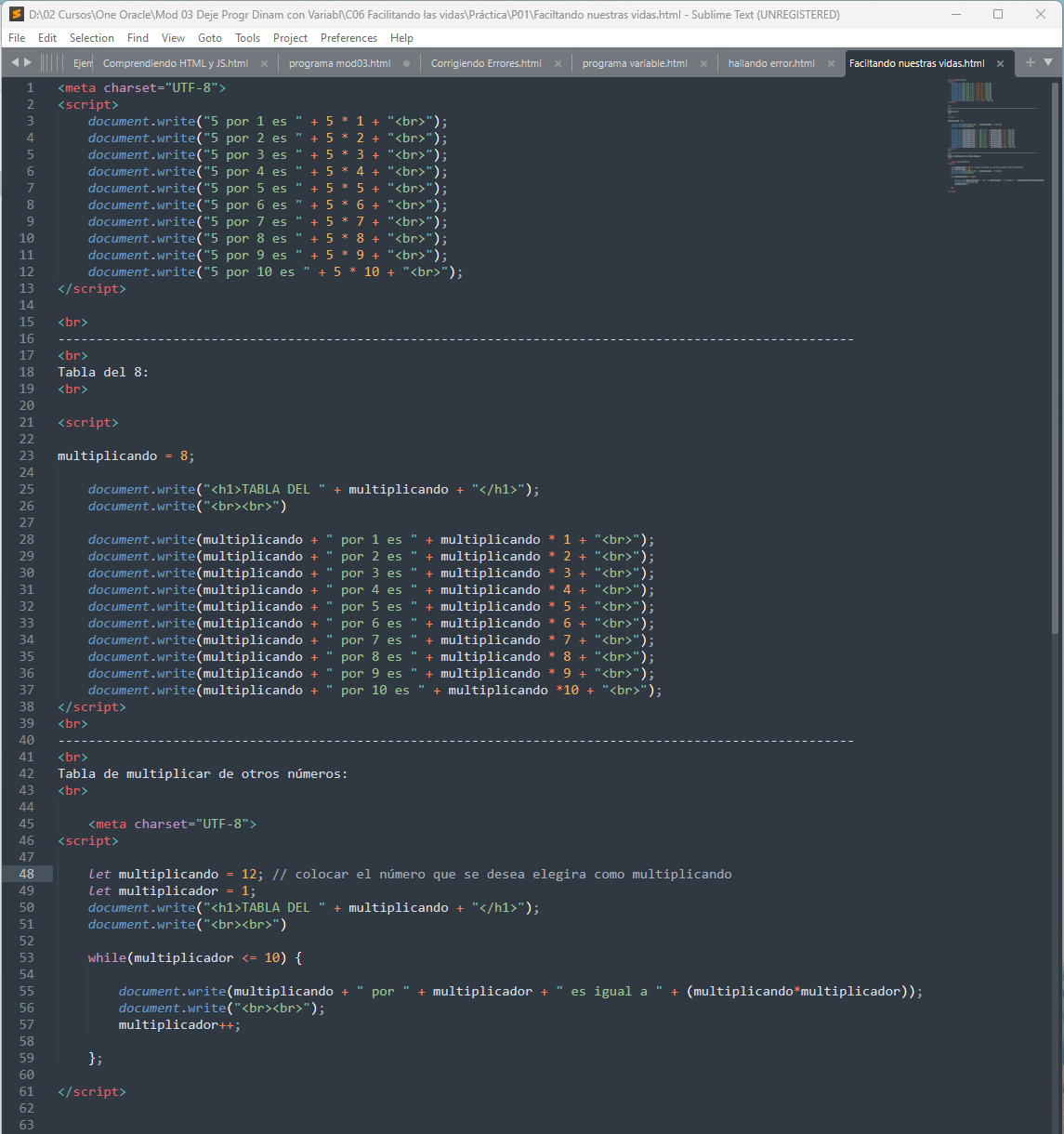Click the dashed separator text line 16
Screen dimensions: 1064x1134
tap(455, 338)
